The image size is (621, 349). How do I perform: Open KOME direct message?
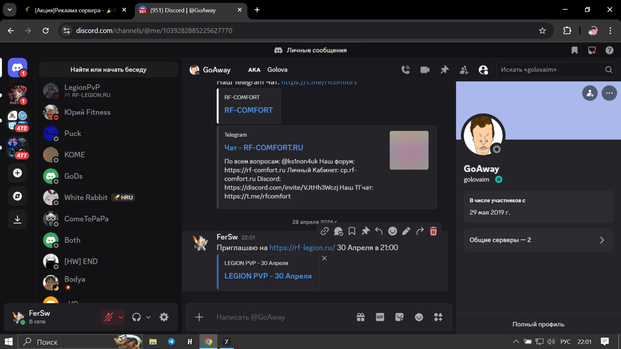pos(108,155)
